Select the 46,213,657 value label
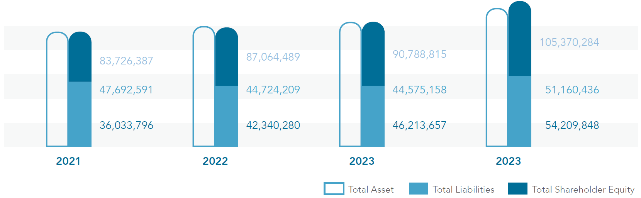This screenshot has width=641, height=198. click(x=419, y=125)
